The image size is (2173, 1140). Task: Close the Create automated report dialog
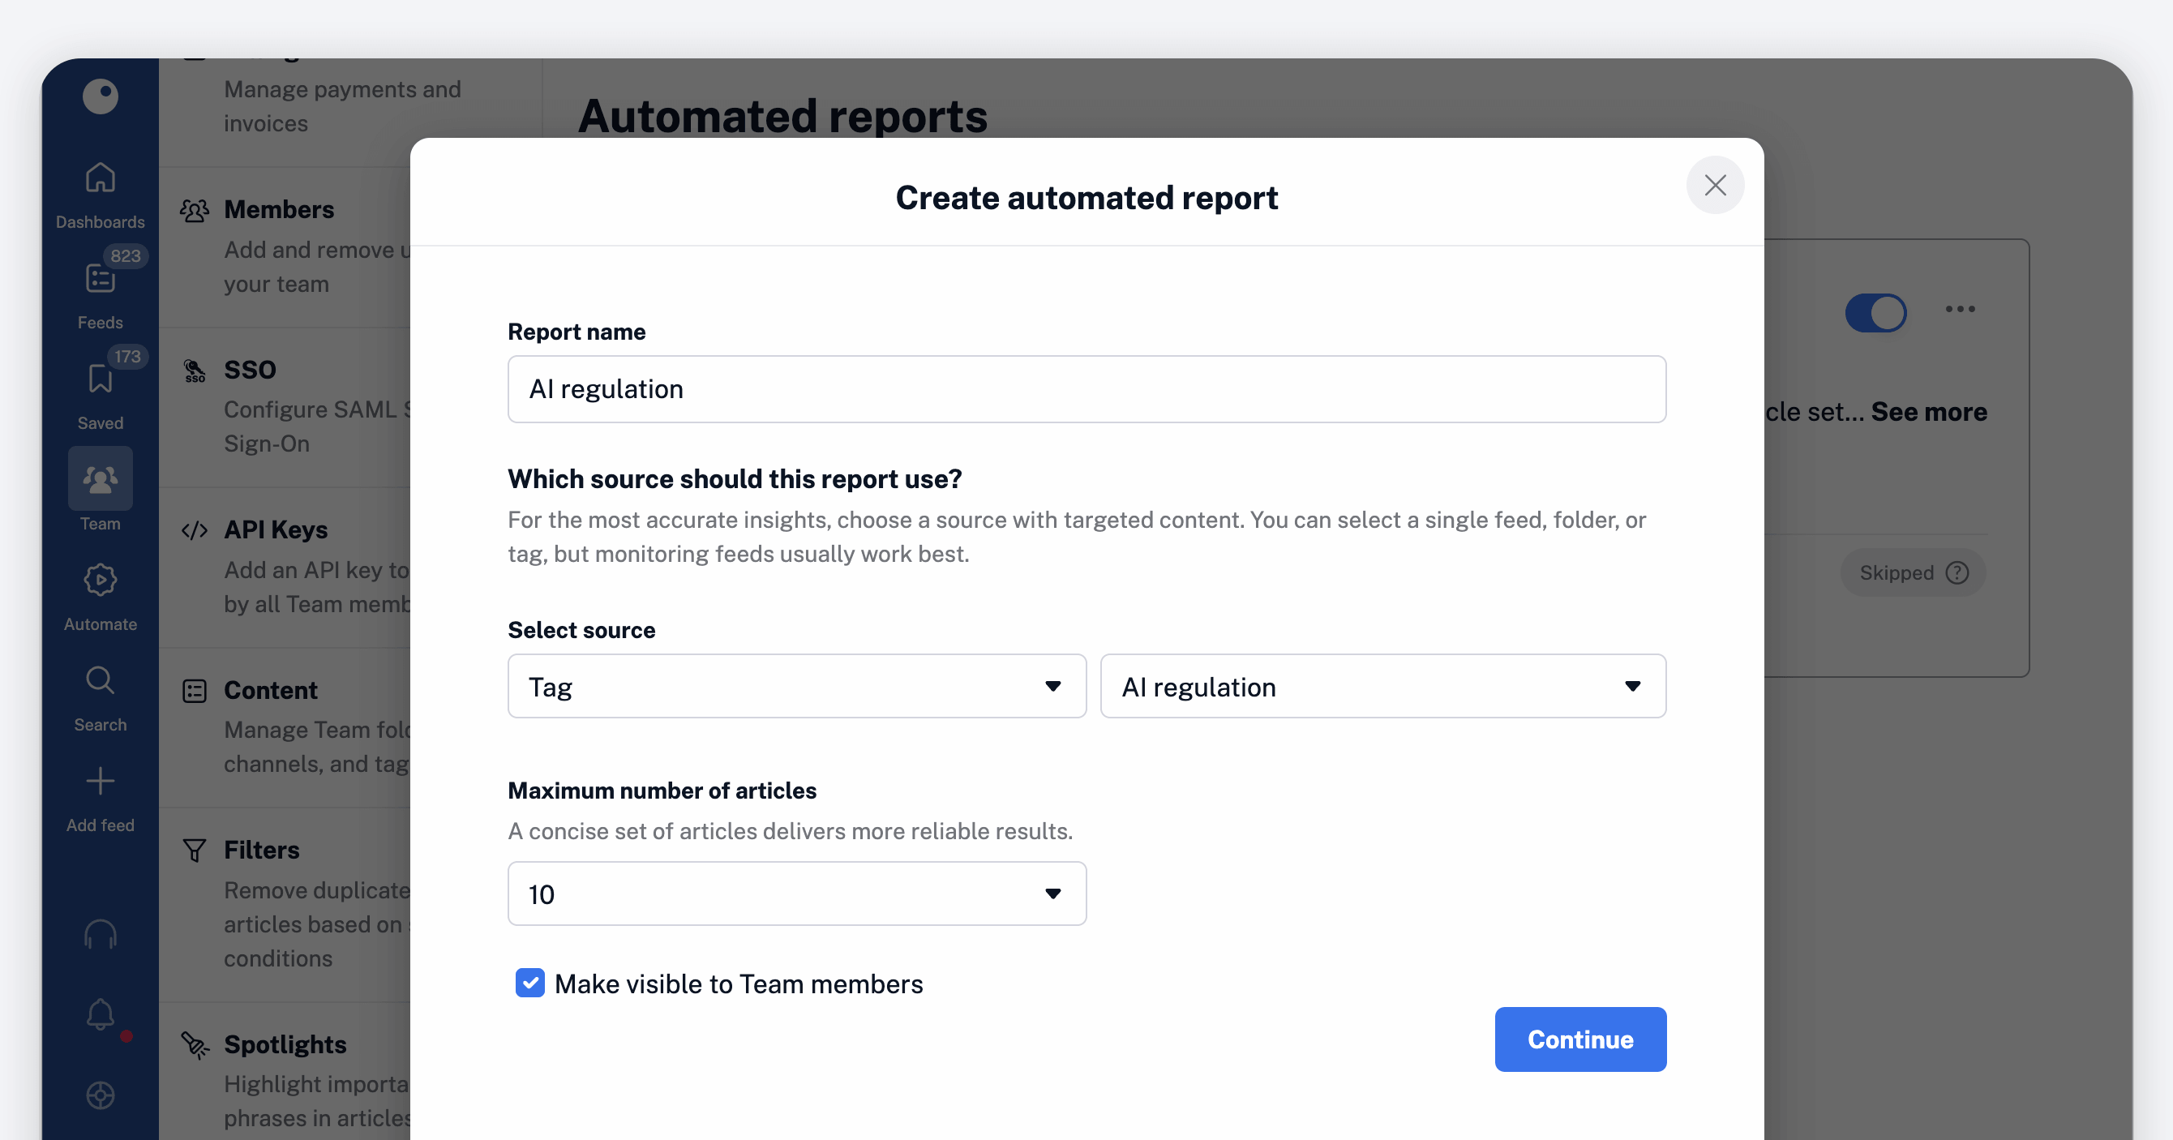[x=1714, y=185]
